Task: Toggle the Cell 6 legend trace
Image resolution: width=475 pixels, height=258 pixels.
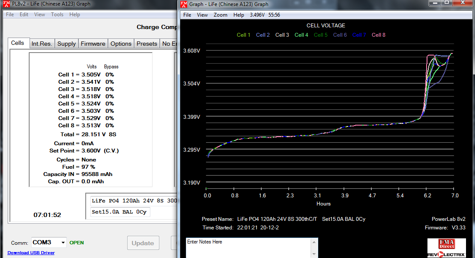Action: [340, 35]
